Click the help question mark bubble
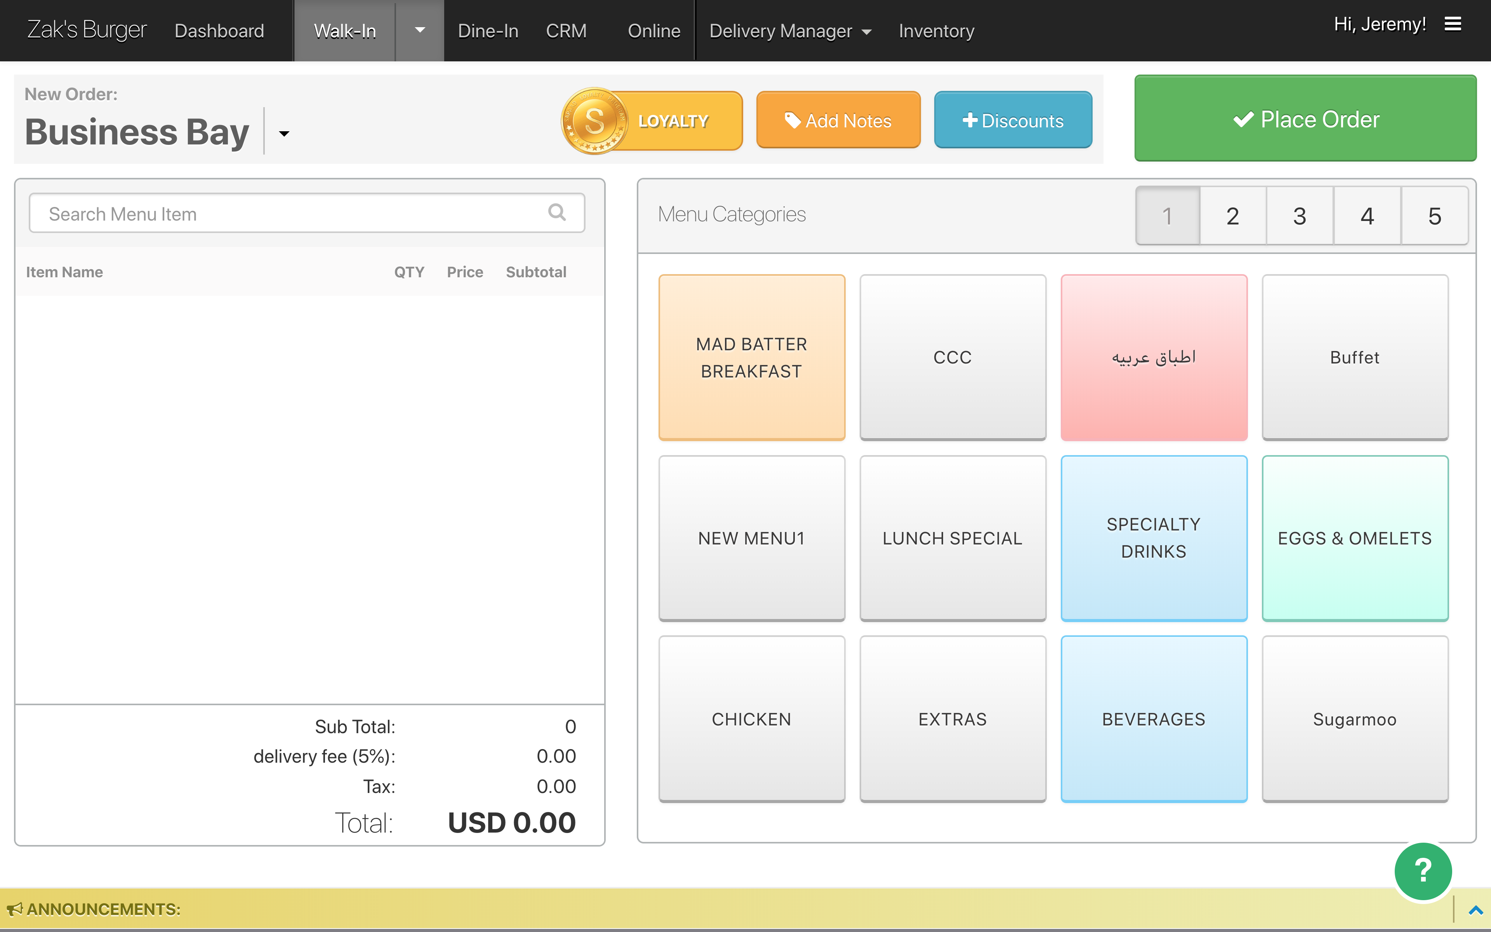Screen dimensions: 1491x932 coord(1423,871)
